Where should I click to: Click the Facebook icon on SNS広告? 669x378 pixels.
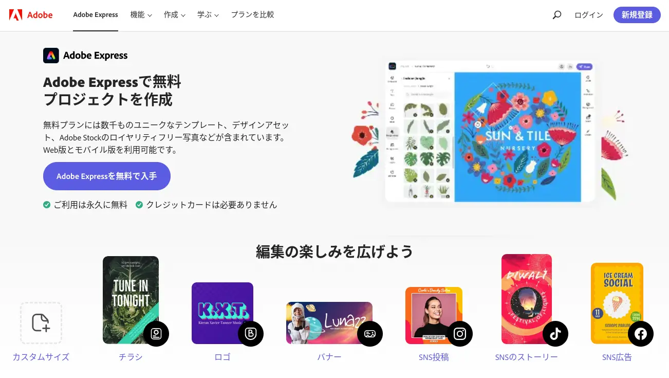(x=641, y=334)
